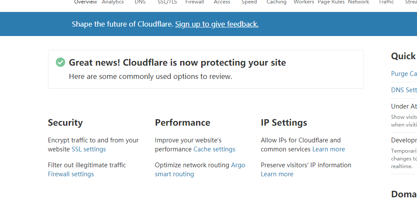Click the green checkmark success icon
This screenshot has width=417, height=199.
tap(60, 62)
